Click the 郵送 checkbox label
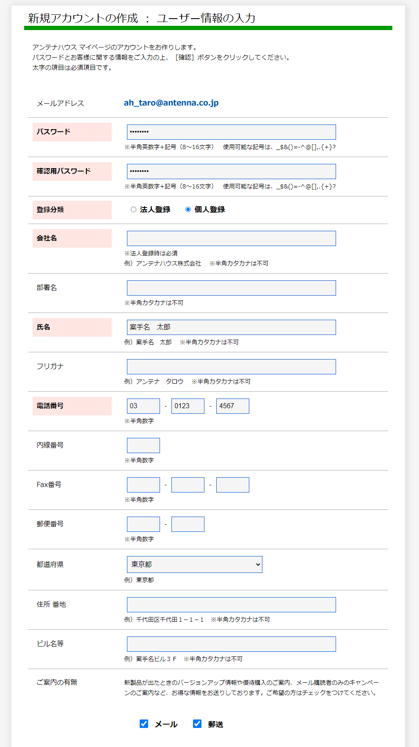 215,725
